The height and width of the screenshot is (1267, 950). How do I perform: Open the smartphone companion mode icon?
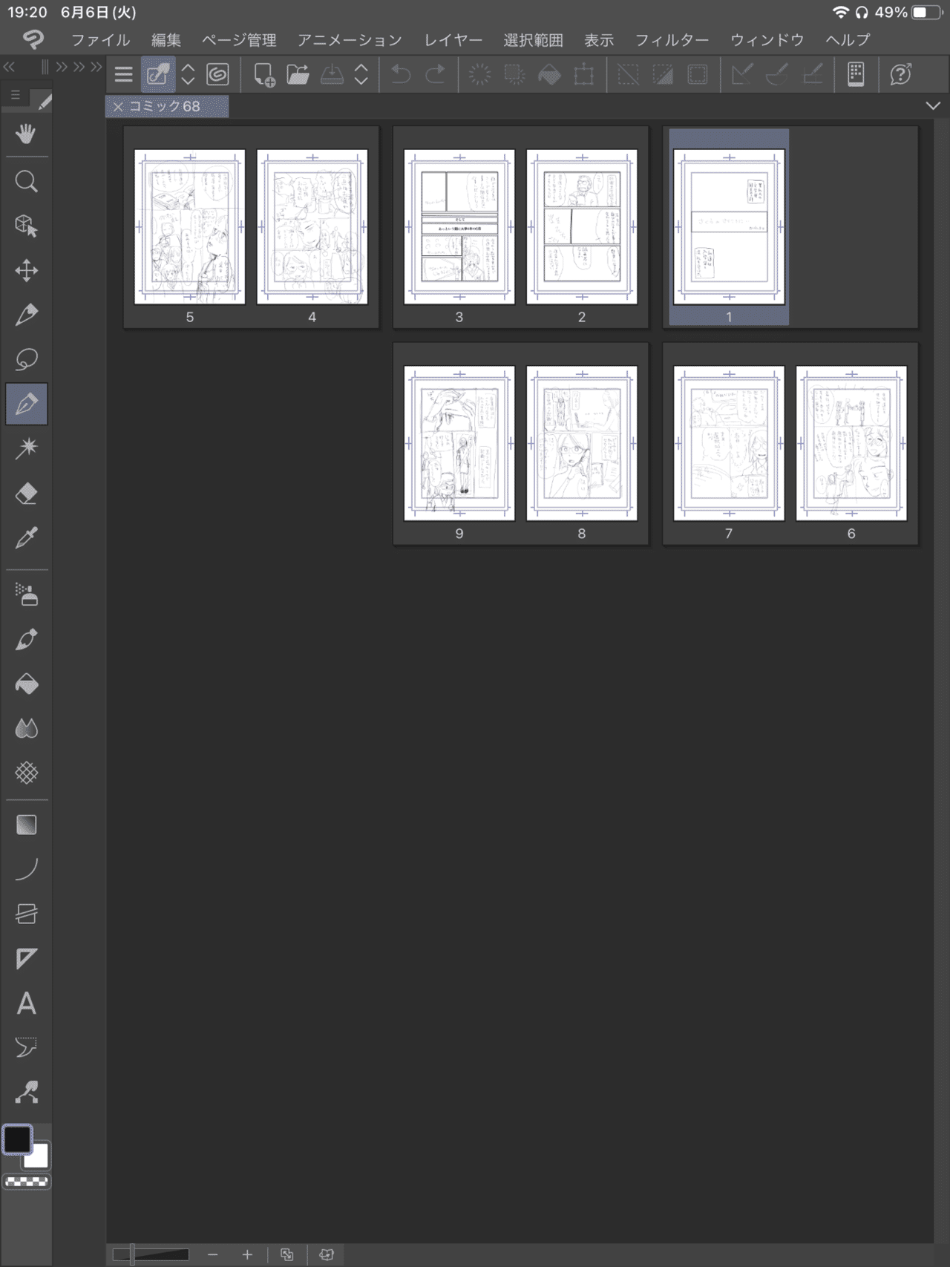pyautogui.click(x=856, y=74)
